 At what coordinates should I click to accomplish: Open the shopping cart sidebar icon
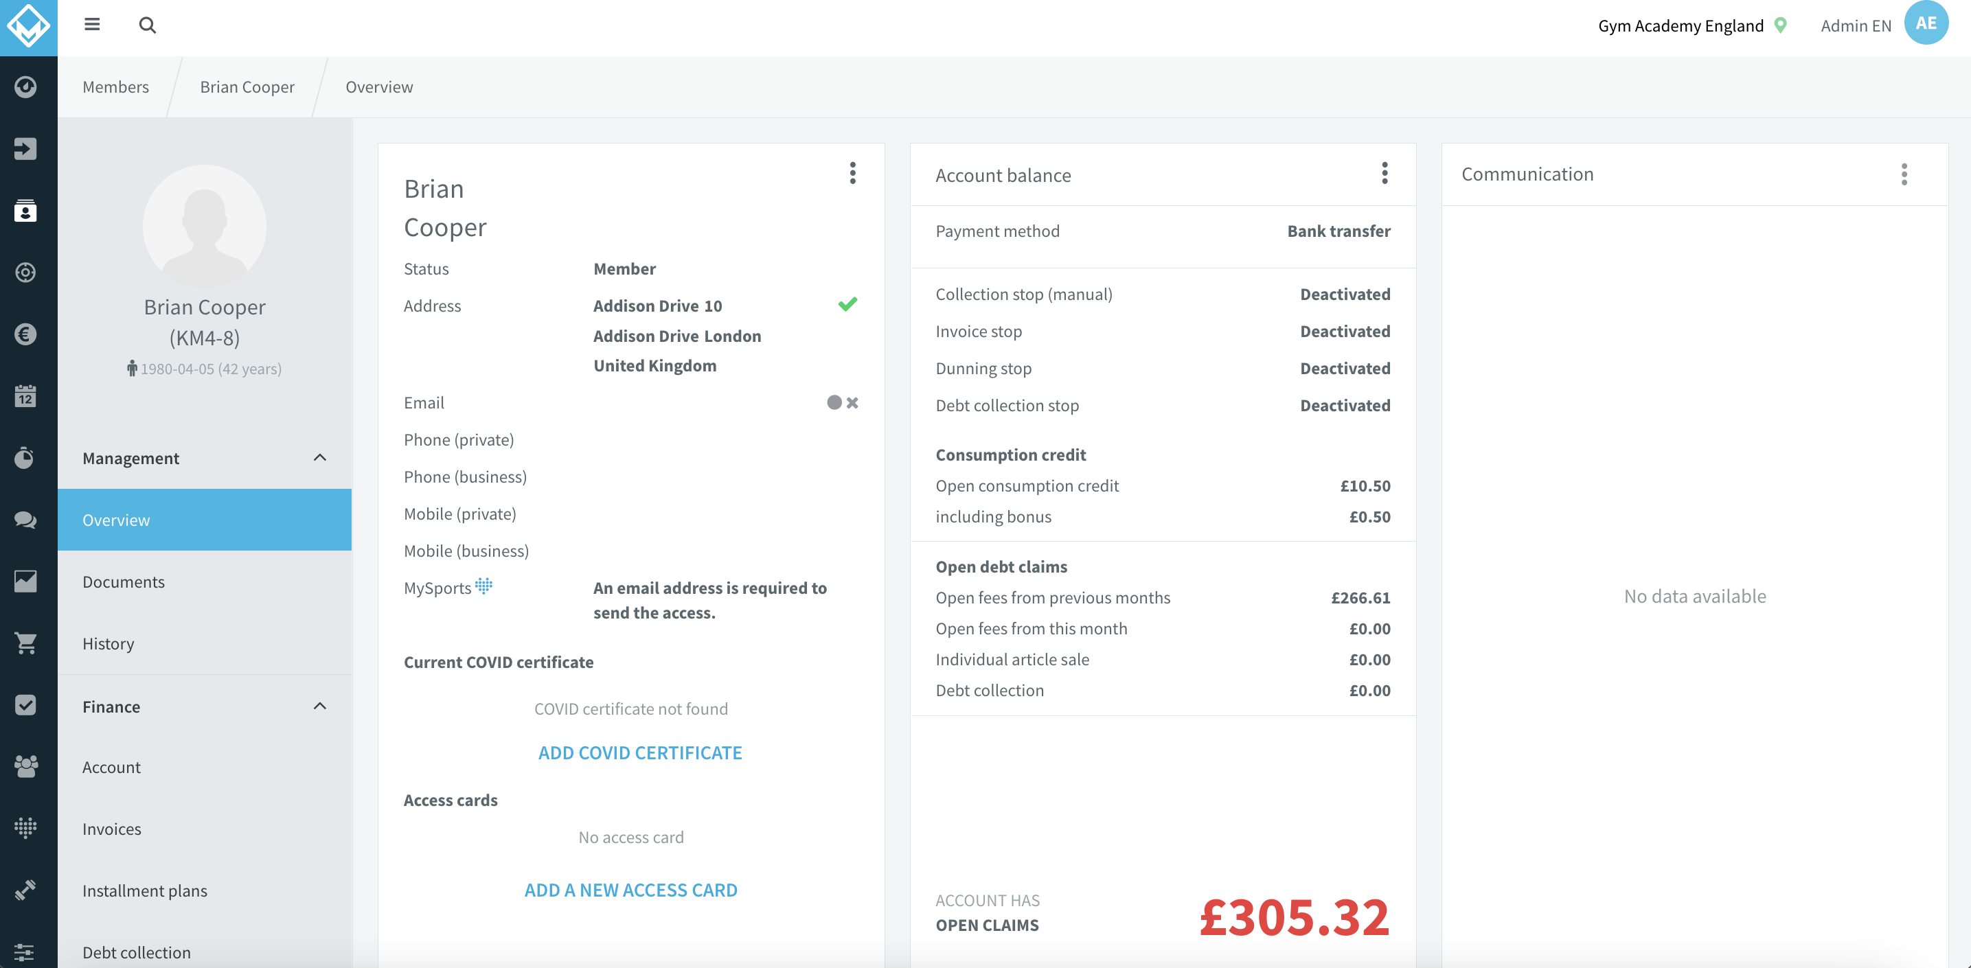(x=26, y=643)
